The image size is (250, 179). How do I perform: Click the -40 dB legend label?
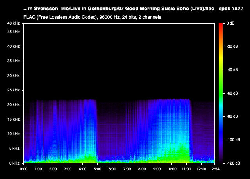pyautogui.click(x=232, y=70)
